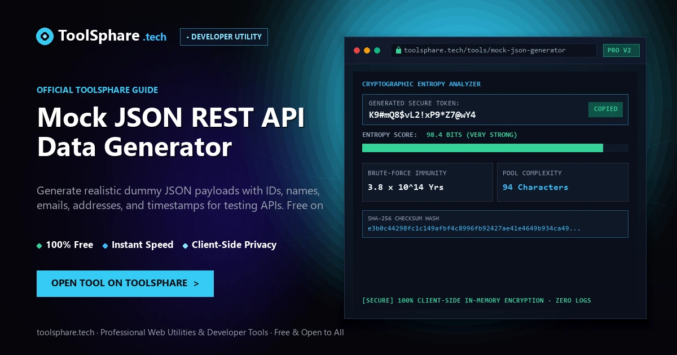Click the Generated Secure Token label
677x355 pixels.
point(414,103)
